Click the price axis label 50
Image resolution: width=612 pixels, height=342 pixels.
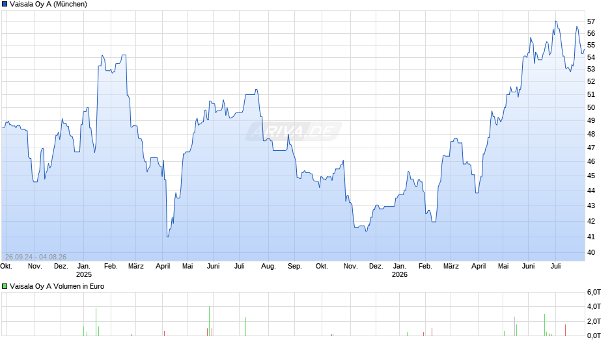pyautogui.click(x=591, y=107)
